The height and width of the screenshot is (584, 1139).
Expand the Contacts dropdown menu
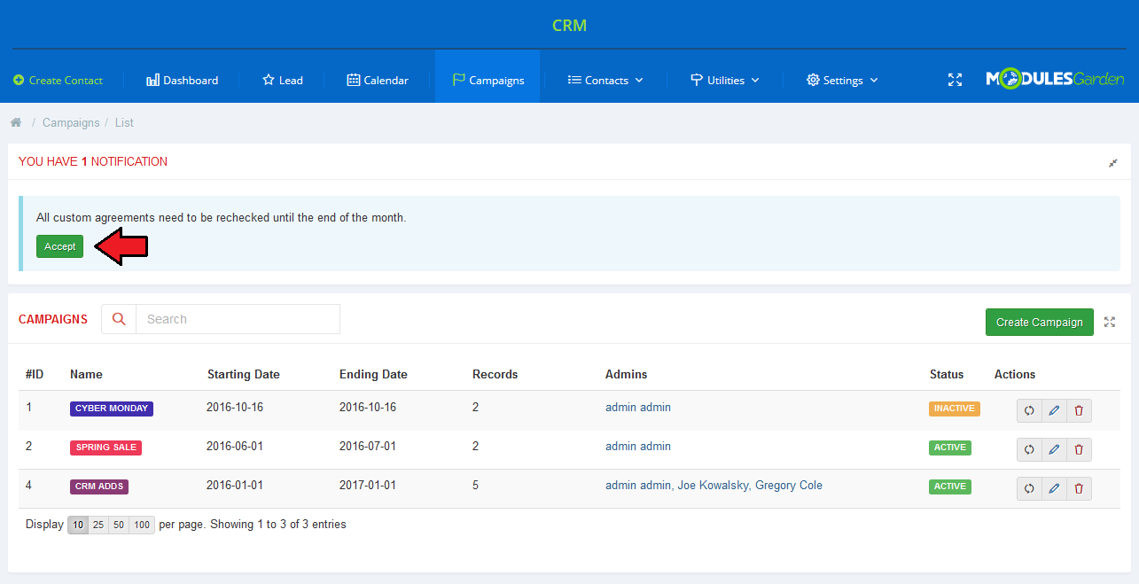click(x=605, y=80)
